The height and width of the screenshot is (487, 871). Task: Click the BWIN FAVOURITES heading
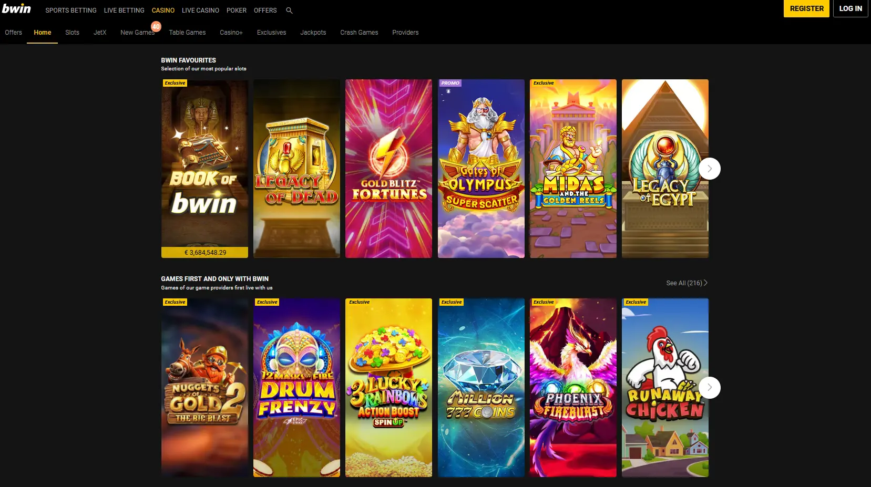point(189,60)
